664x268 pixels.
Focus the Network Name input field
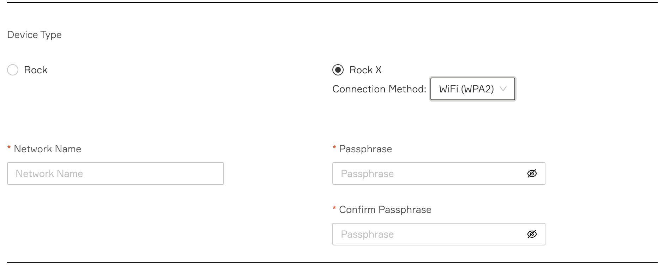tap(115, 173)
